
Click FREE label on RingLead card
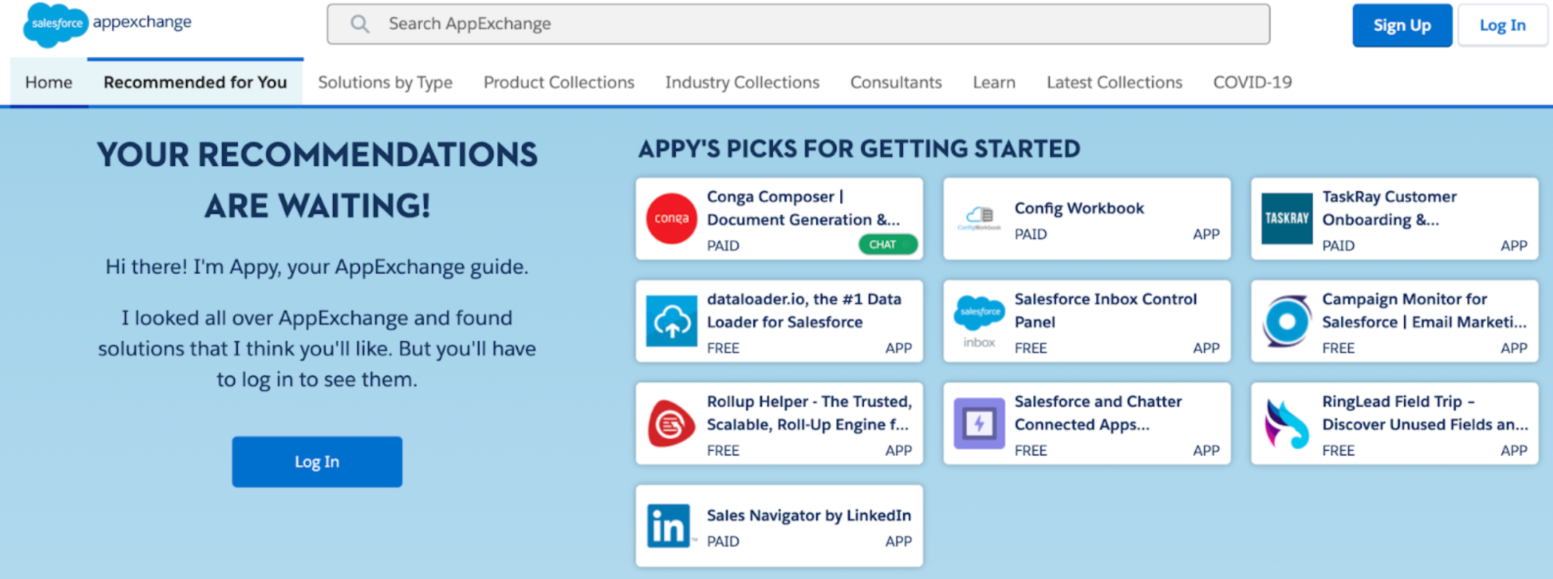tap(1338, 450)
